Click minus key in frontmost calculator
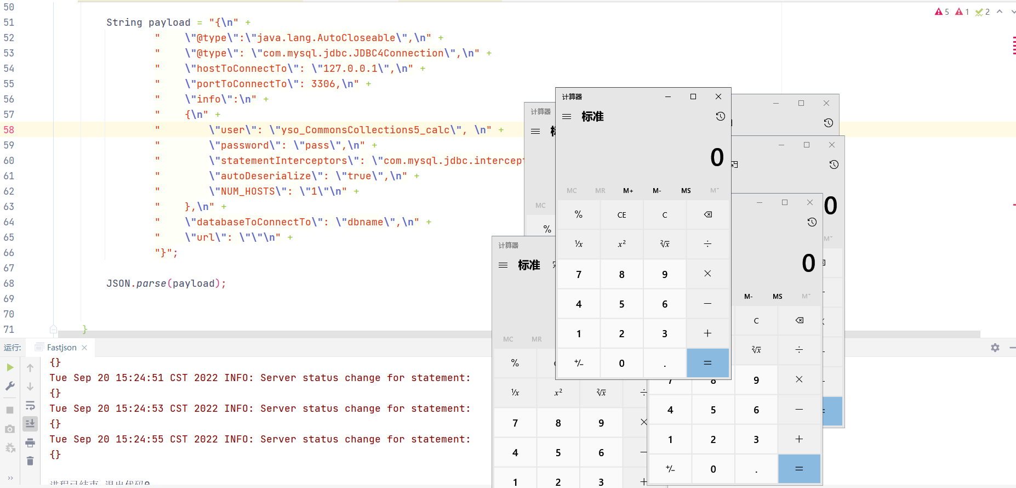 point(707,304)
